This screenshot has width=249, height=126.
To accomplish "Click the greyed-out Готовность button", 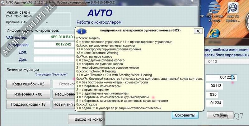I will tap(64, 84).
